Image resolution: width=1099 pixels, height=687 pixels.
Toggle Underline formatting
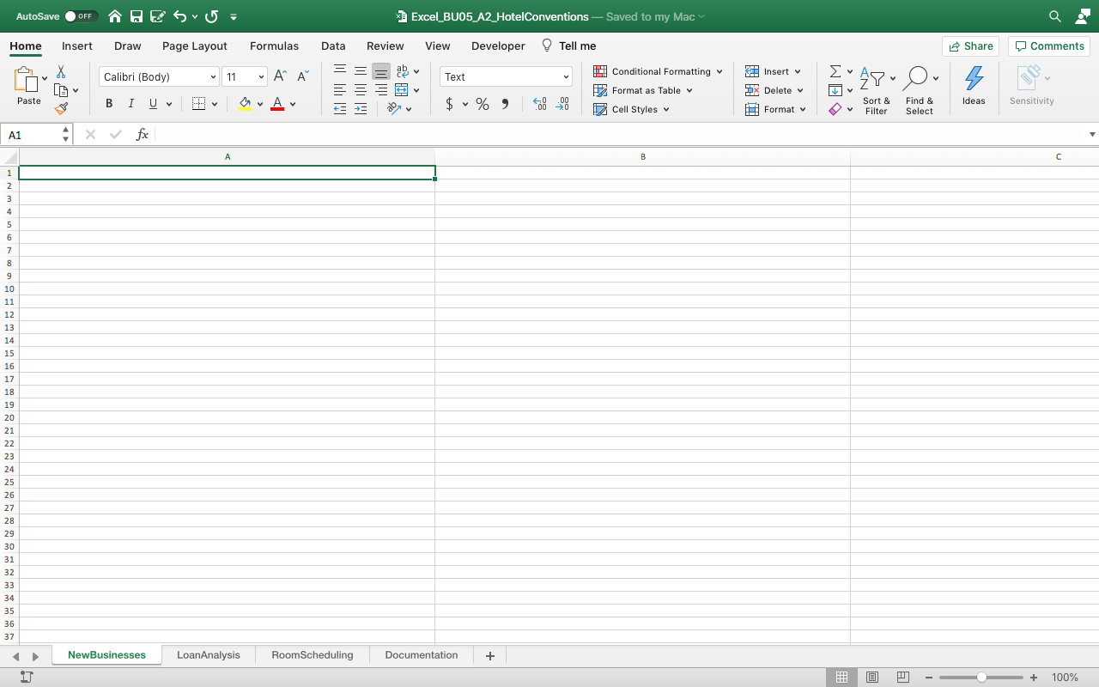(x=154, y=104)
